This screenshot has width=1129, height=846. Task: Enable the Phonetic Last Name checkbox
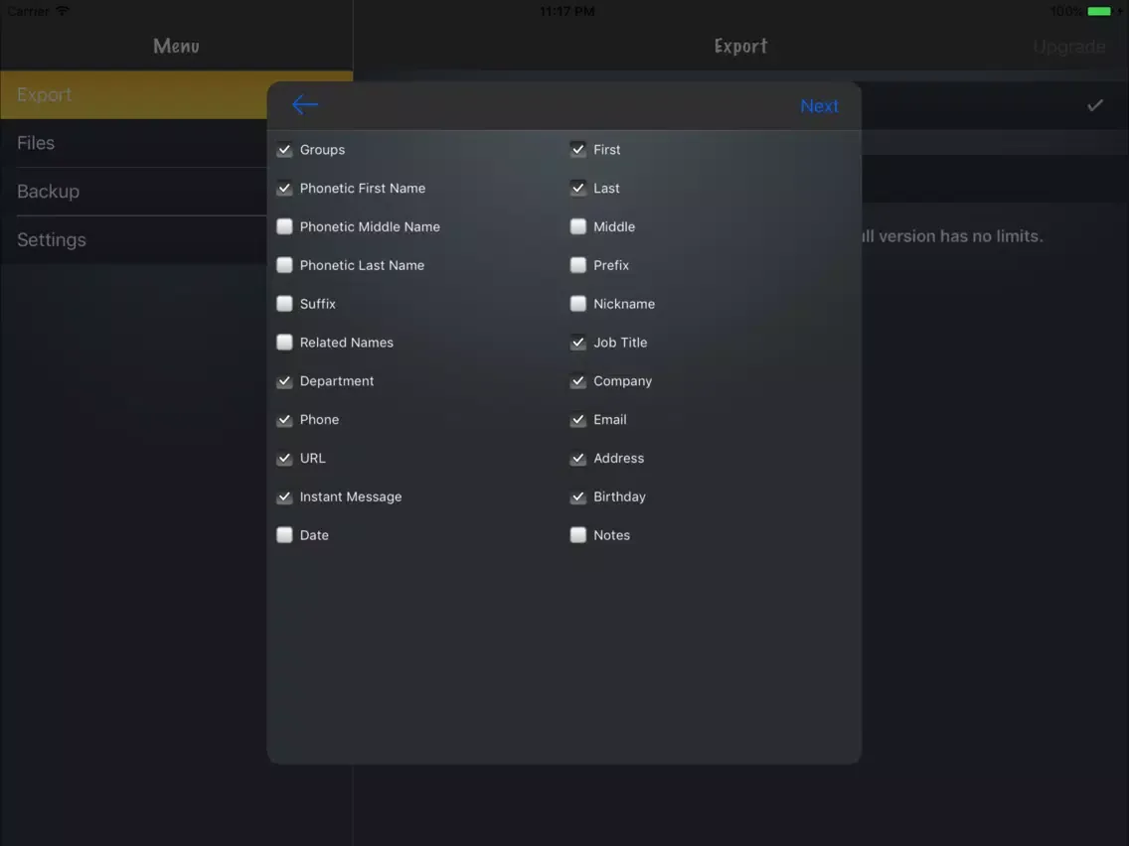tap(284, 265)
